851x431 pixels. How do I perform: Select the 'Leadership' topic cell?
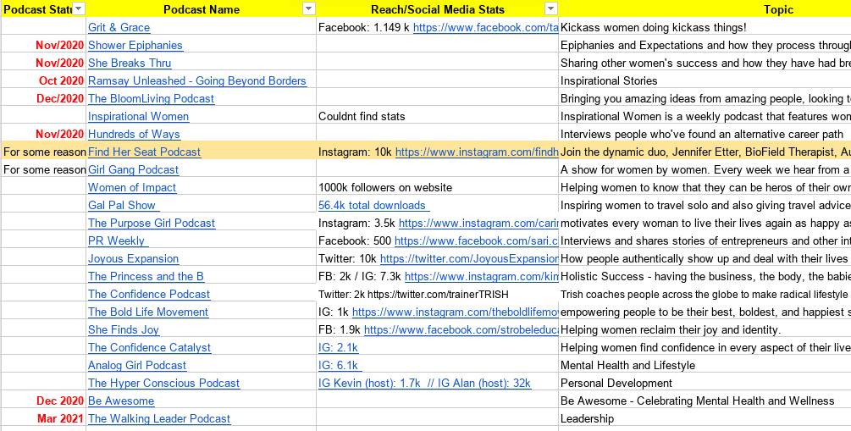click(x=705, y=419)
